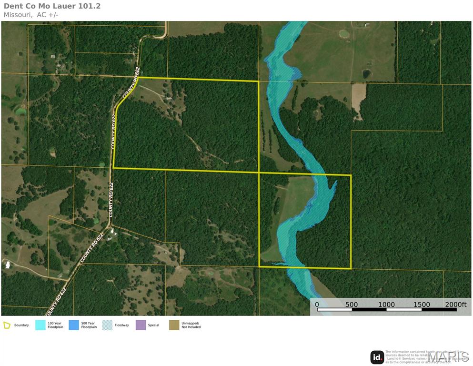Select the 100 Year Floodplain cyan swatch
Screen dimensions: 473x366
pyautogui.click(x=40, y=325)
